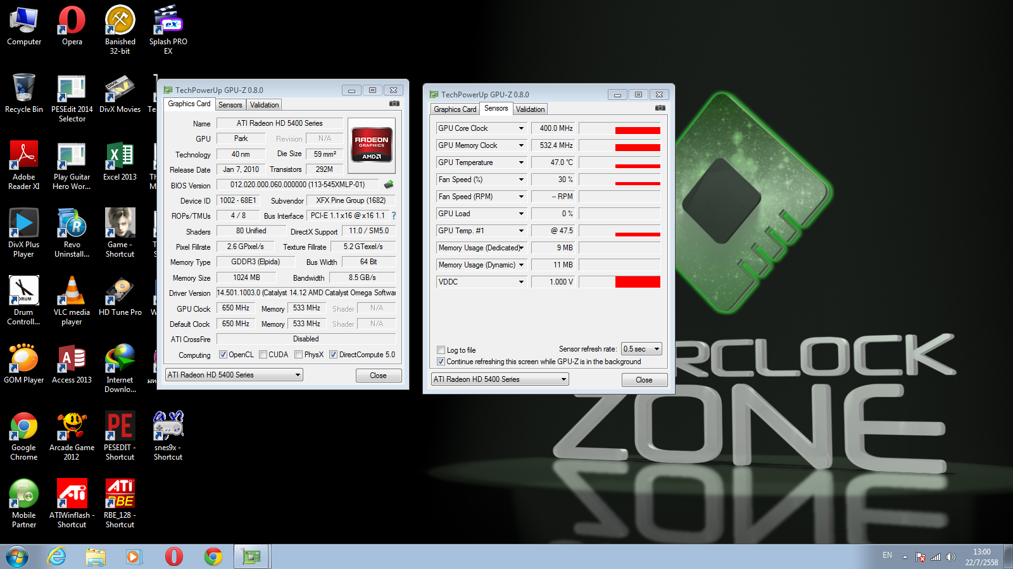The image size is (1013, 569).
Task: Click GPU Temperature sensor graph
Action: tap(620, 162)
